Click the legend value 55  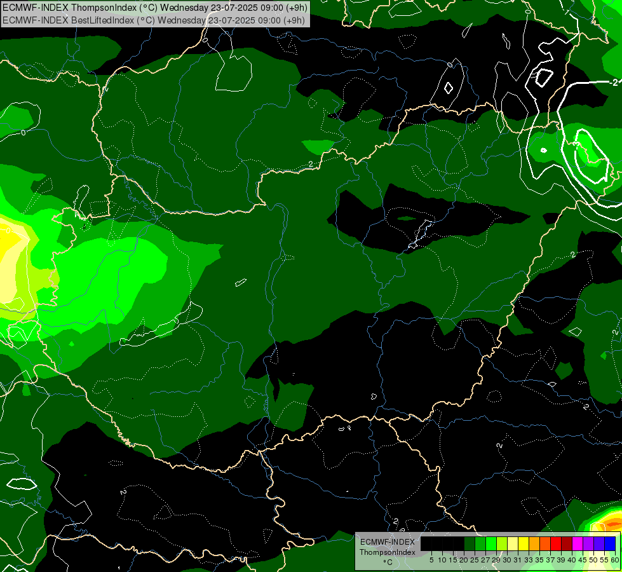(604, 560)
